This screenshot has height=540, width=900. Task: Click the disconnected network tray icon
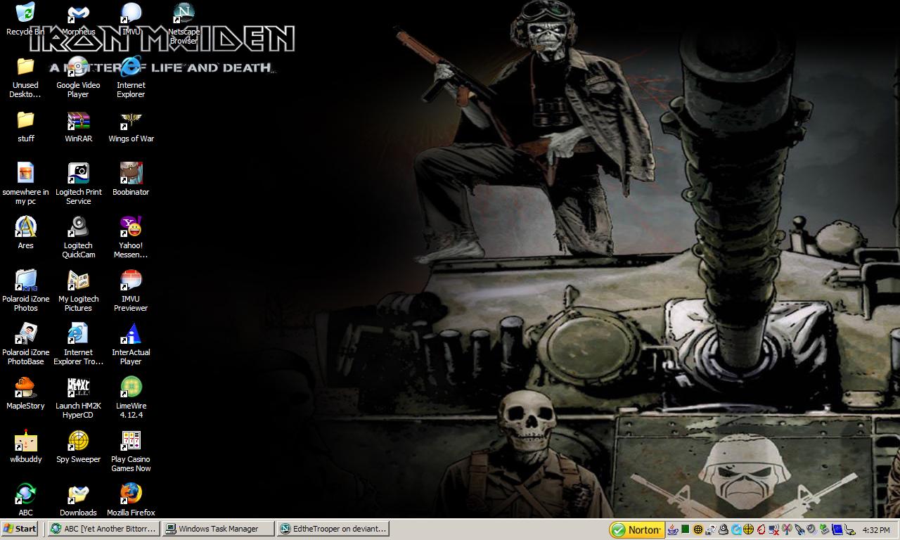(x=774, y=529)
